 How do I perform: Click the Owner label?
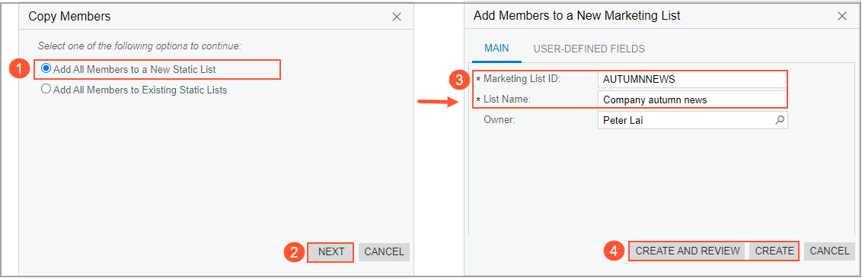click(500, 119)
